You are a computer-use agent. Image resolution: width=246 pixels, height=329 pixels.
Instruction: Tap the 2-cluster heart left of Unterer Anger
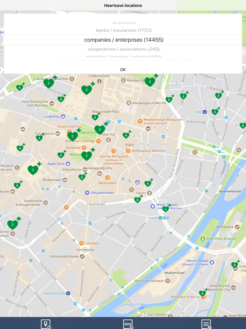(x=12, y=225)
